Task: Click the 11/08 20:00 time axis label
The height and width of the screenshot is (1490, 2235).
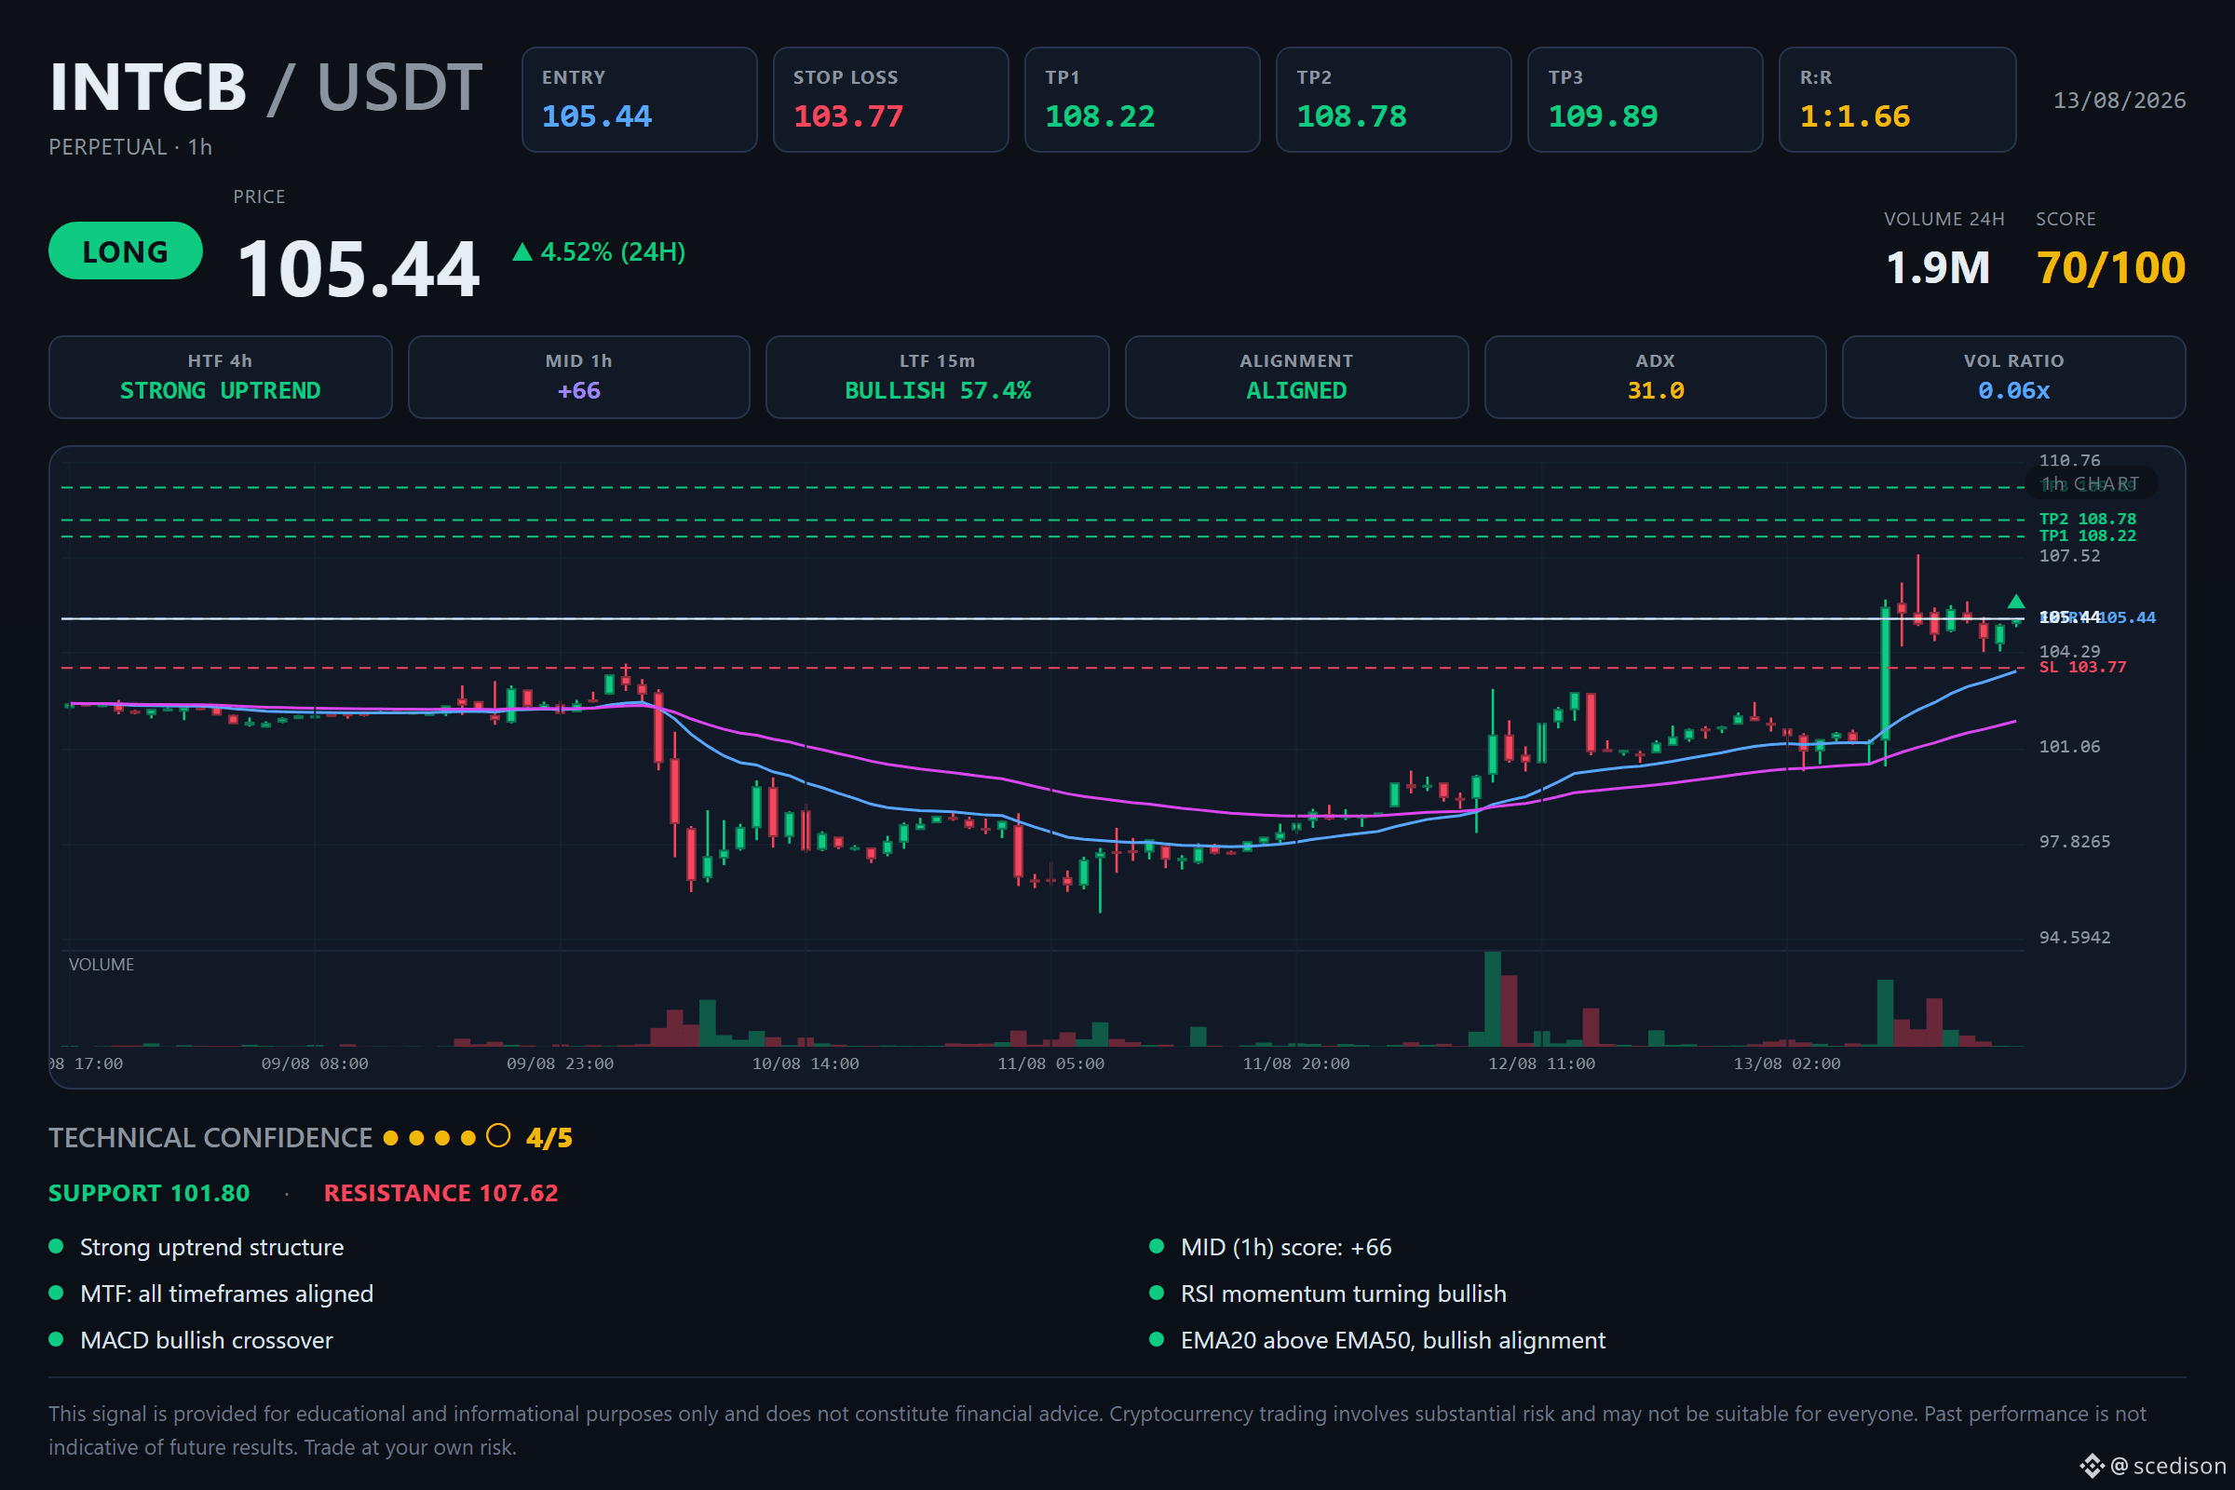Action: tap(1296, 1064)
